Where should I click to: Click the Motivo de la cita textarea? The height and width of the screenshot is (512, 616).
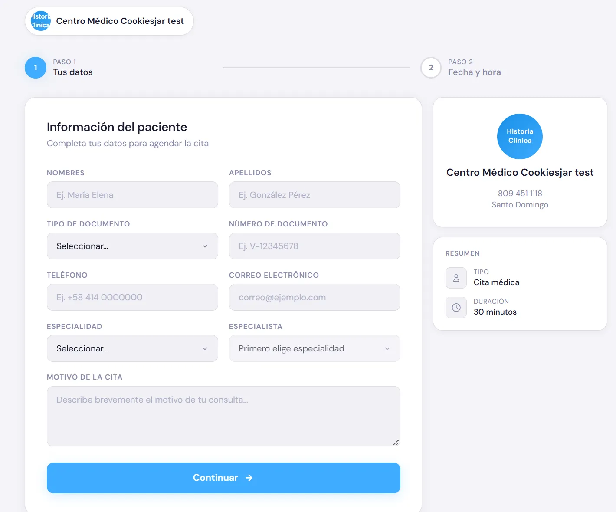coord(223,416)
